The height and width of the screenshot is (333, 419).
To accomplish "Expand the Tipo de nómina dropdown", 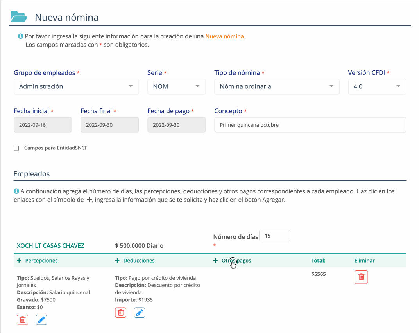I will coord(277,86).
